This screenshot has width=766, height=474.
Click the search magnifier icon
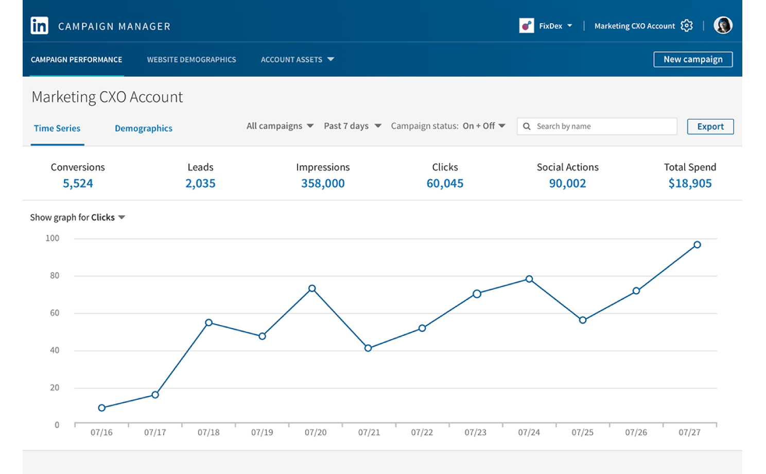click(527, 126)
